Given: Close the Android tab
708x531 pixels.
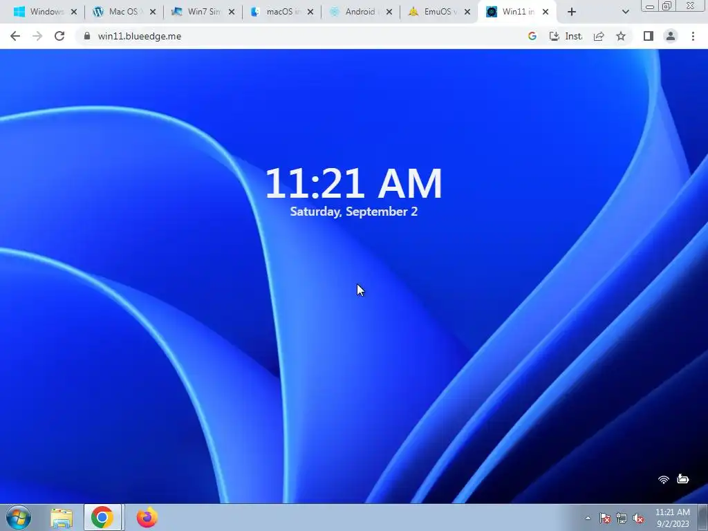Looking at the screenshot, I should click(x=389, y=12).
